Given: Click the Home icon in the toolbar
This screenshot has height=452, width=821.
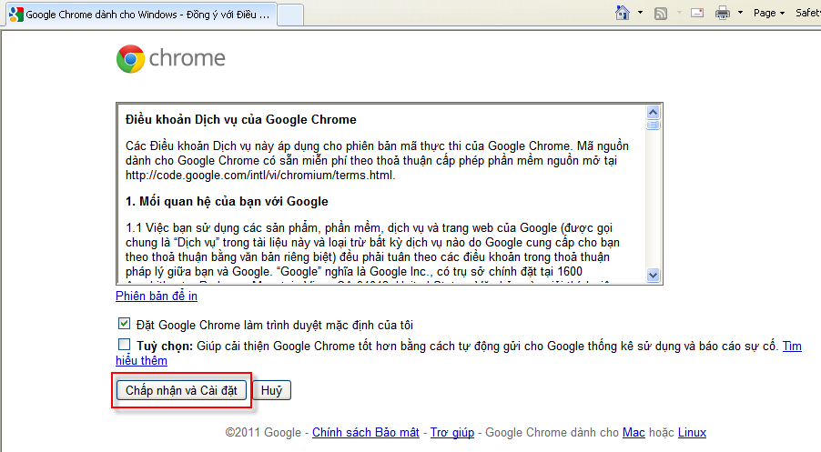Looking at the screenshot, I should 623,13.
